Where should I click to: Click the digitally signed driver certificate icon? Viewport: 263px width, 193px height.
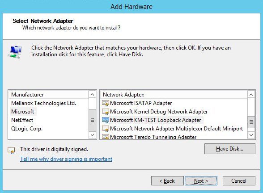pyautogui.click(x=11, y=150)
